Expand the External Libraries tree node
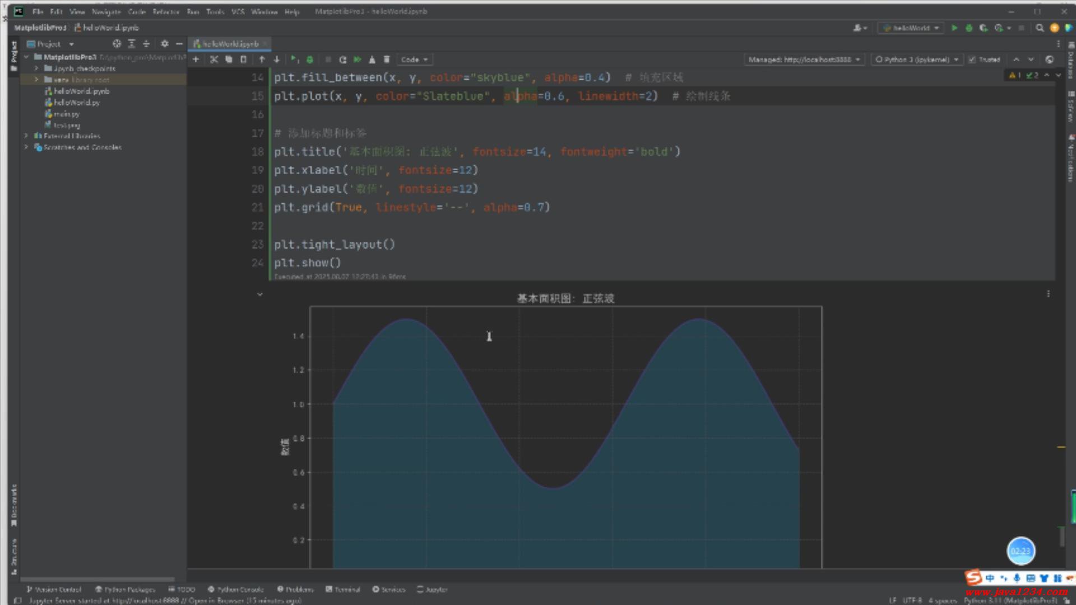Viewport: 1076px width, 605px height. tap(26, 136)
